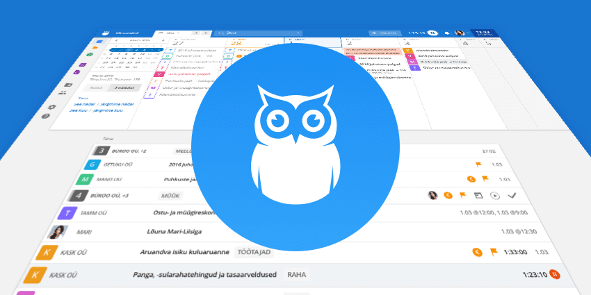Screen dimensions: 591x295
Task: Click the RAHA tag
Action: click(297, 275)
